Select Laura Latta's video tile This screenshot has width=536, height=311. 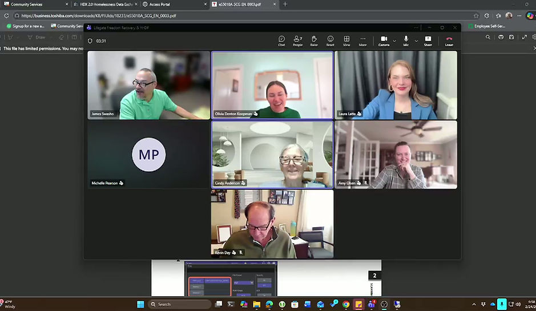point(396,85)
